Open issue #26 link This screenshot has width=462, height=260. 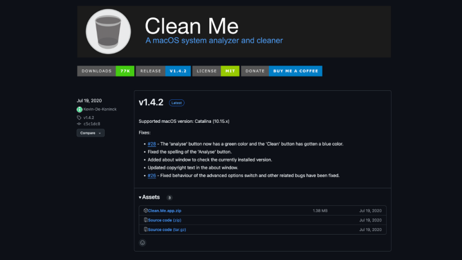[x=152, y=175]
